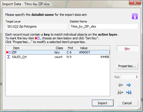Viewport: 143px width, 112px height.
Task: Click the Target Layer field
Action: [36, 26]
